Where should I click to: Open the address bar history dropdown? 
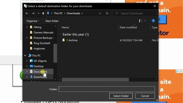pyautogui.click(x=100, y=13)
